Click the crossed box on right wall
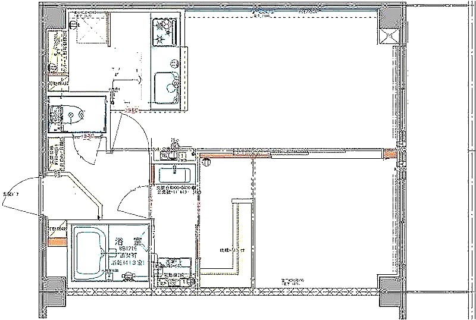 click(x=390, y=36)
